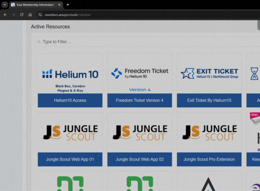Click the Exit Ticket logo card
Screen dimensions: 260x191
pyautogui.click(x=210, y=73)
